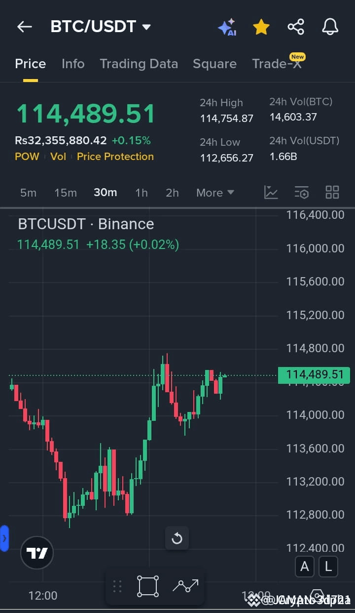Select the 2h chart interval
This screenshot has height=613, width=355.
[x=172, y=193]
